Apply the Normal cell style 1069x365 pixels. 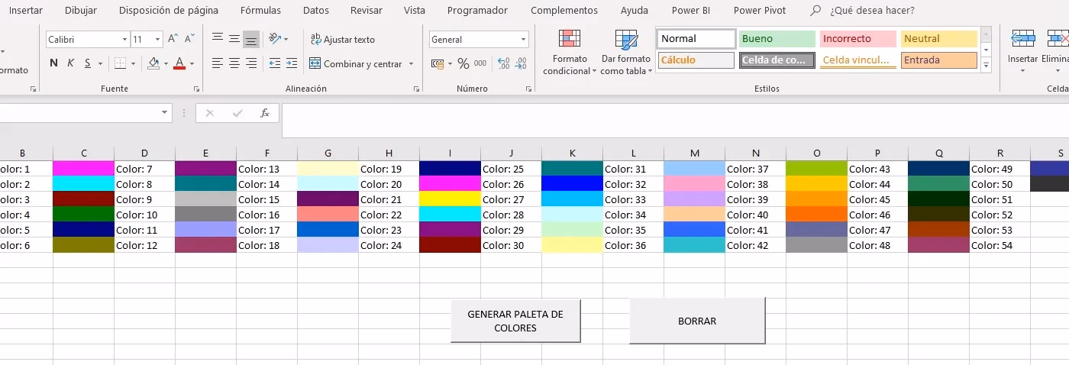point(696,39)
